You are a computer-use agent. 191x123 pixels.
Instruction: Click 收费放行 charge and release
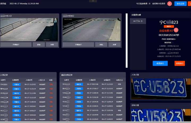pos(160,63)
